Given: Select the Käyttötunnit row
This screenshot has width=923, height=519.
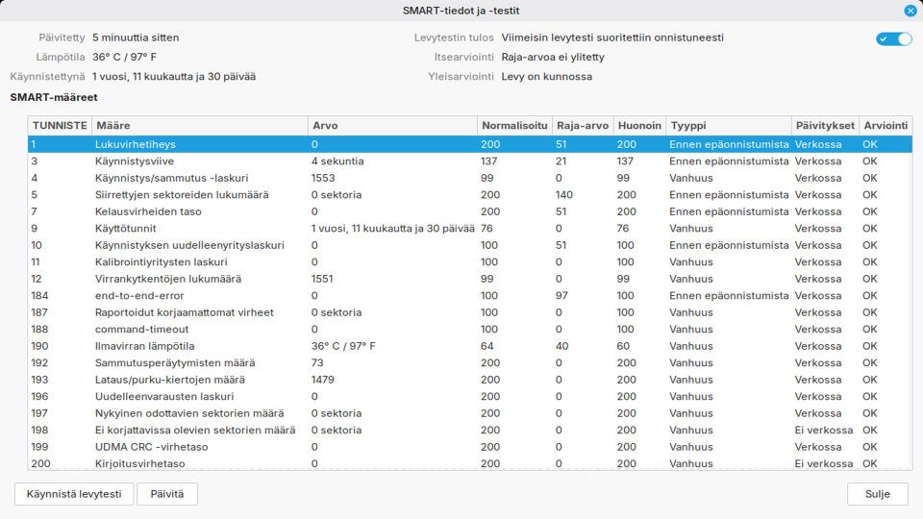Looking at the screenshot, I should tap(470, 229).
